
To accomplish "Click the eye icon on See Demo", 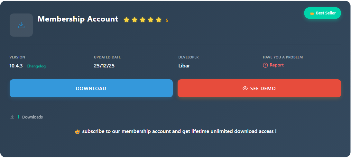I will (x=245, y=89).
